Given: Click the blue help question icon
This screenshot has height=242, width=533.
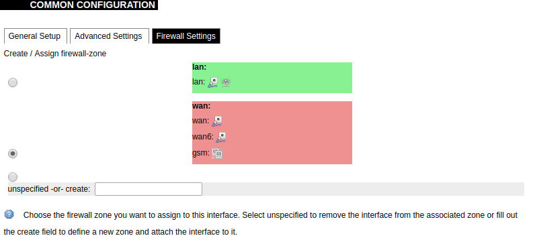Looking at the screenshot, I should [9, 215].
